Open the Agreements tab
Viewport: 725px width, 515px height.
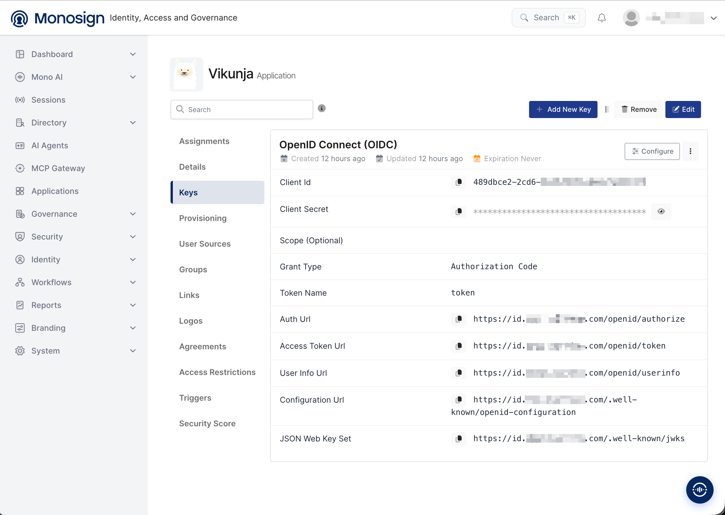coord(218,346)
